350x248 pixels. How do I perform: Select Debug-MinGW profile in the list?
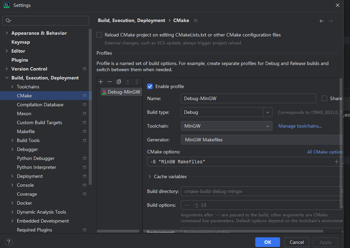(121, 92)
